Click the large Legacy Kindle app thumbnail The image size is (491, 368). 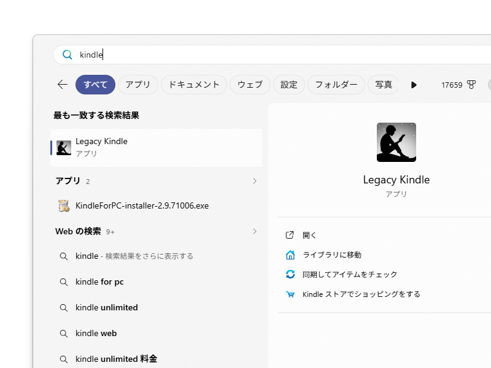[x=396, y=142]
